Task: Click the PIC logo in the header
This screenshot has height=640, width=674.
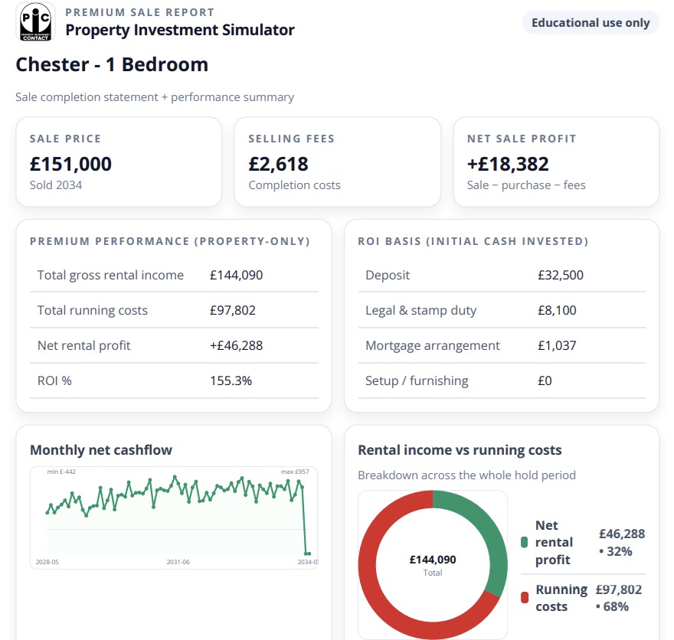Action: [x=35, y=22]
